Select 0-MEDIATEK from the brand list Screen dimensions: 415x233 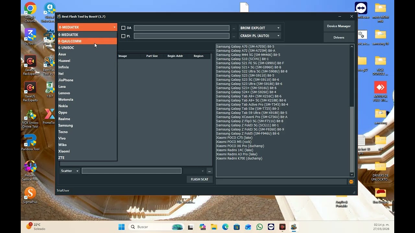pyautogui.click(x=87, y=35)
